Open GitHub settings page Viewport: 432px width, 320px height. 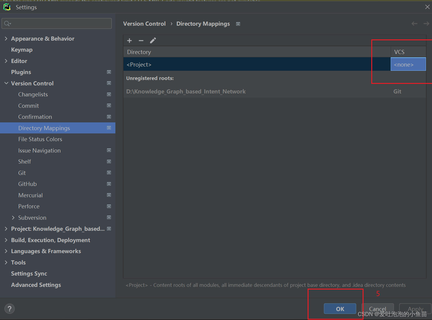[x=27, y=184]
